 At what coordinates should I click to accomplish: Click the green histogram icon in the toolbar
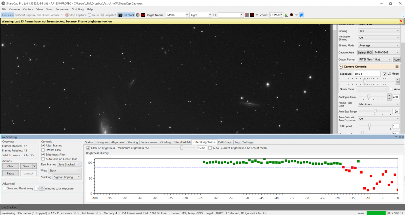tap(286, 15)
